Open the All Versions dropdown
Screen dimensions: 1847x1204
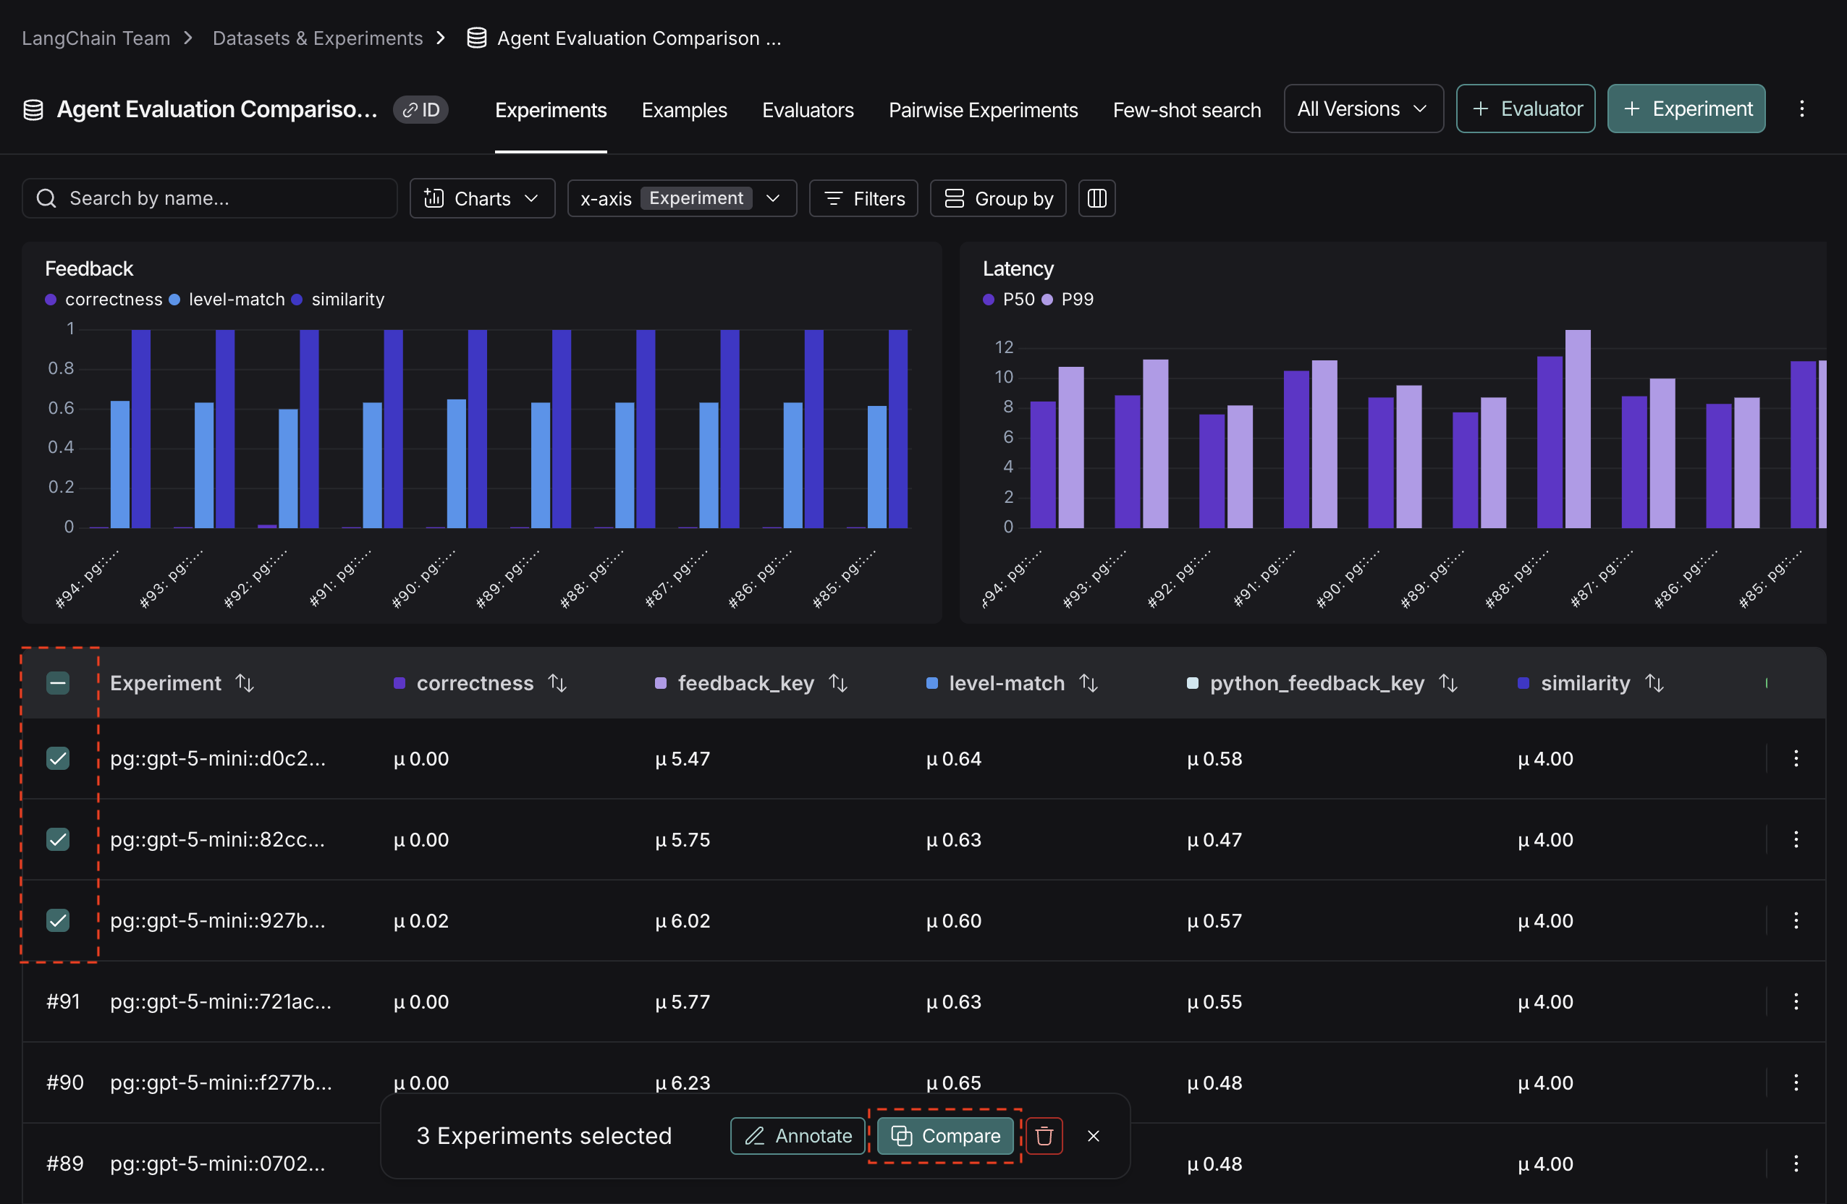click(x=1363, y=109)
